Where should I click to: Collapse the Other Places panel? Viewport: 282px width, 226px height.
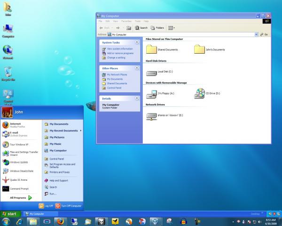point(137,68)
